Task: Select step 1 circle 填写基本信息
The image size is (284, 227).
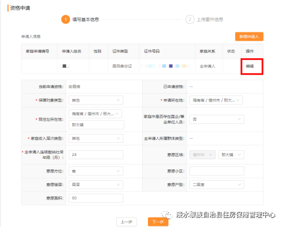Action: coord(66,19)
